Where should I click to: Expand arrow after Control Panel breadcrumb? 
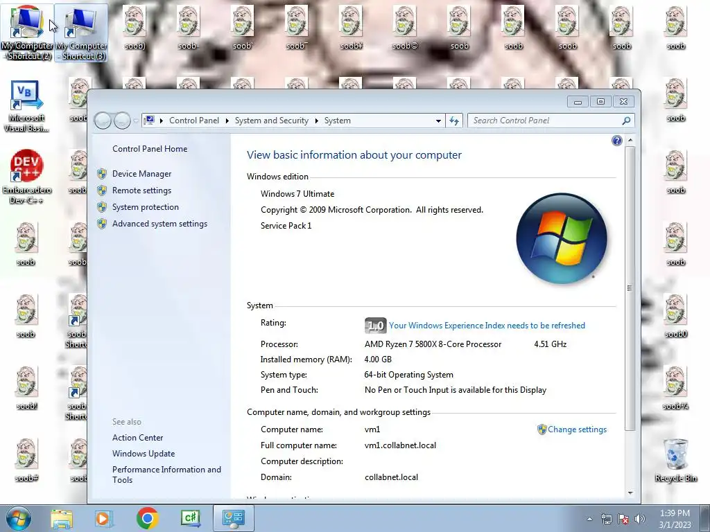pyautogui.click(x=227, y=121)
